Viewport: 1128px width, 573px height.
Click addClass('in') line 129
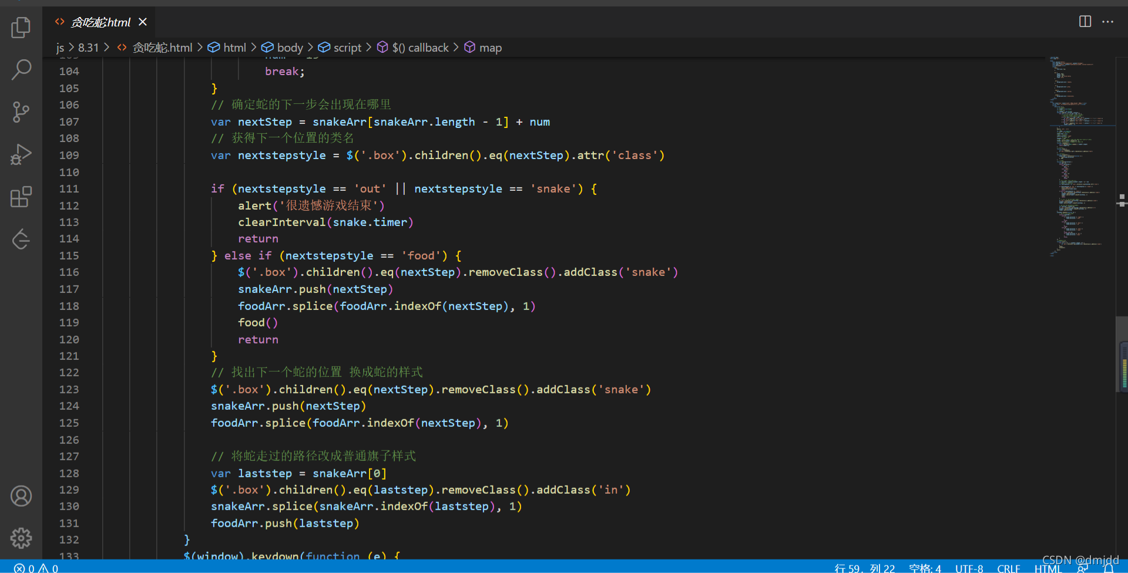421,490
